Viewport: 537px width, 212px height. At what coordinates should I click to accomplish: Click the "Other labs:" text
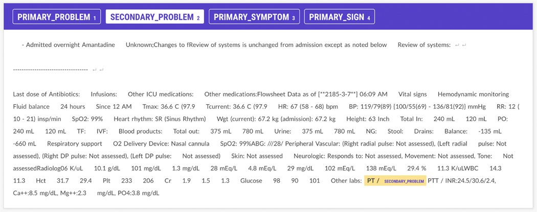pyautogui.click(x=346, y=181)
